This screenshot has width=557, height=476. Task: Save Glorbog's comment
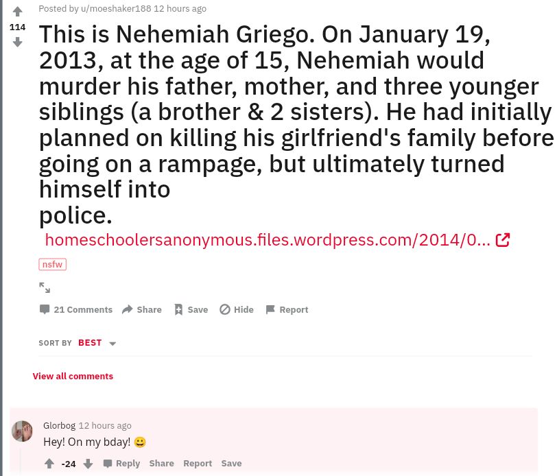(x=231, y=464)
